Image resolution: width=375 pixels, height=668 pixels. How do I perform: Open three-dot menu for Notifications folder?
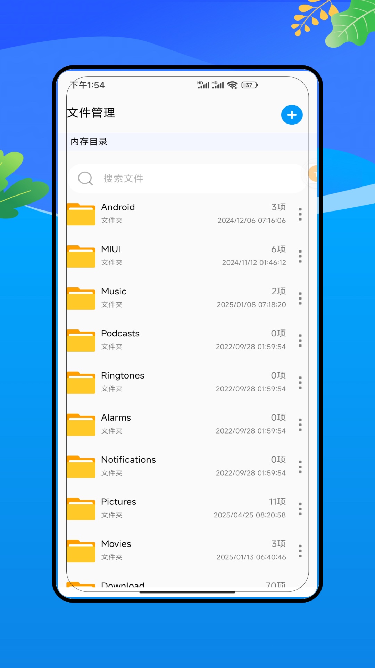300,467
